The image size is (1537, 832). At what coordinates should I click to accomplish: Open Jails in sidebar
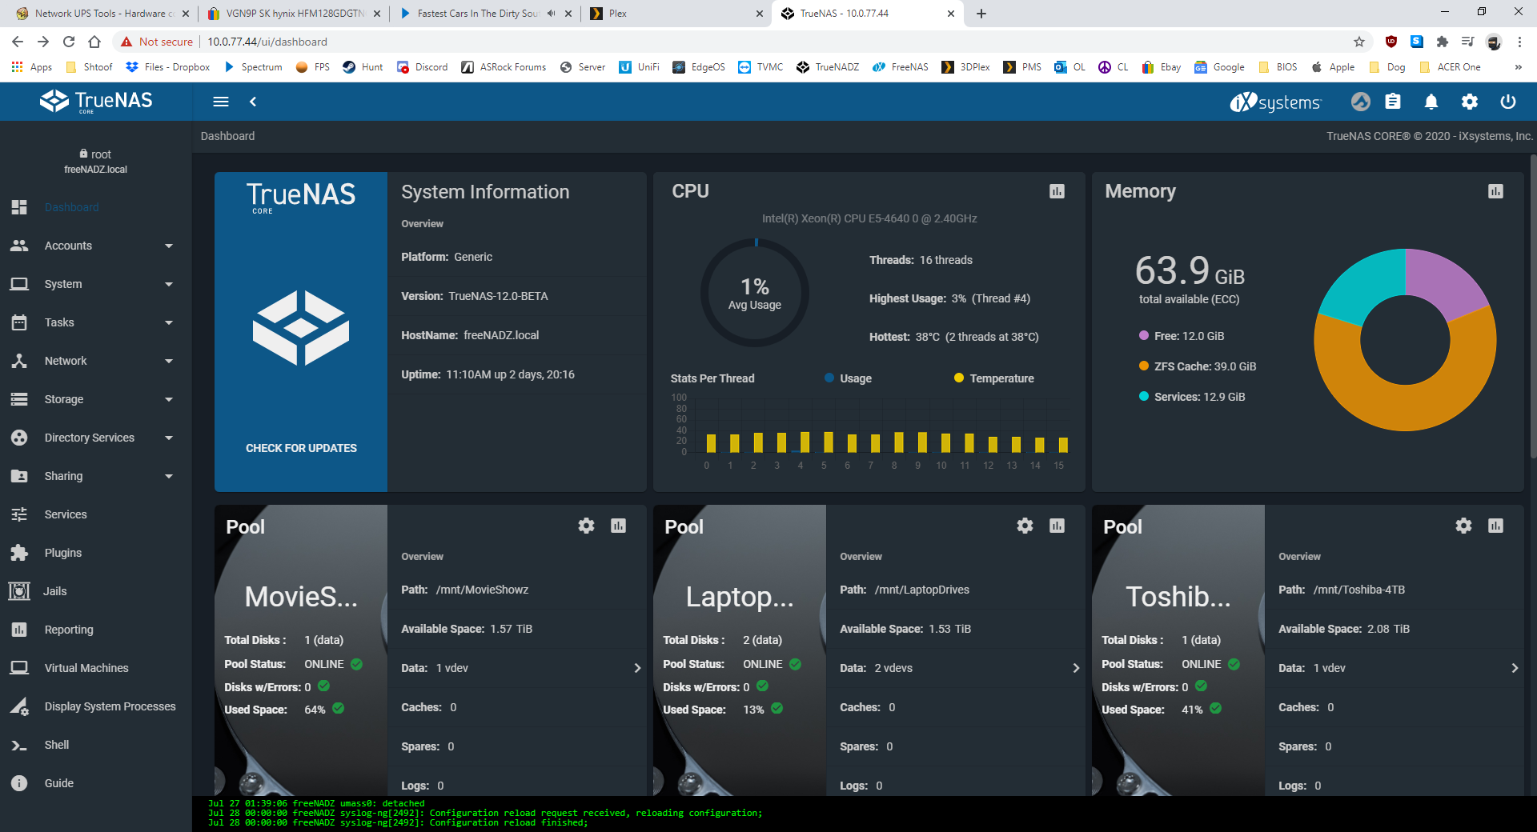pyautogui.click(x=96, y=591)
